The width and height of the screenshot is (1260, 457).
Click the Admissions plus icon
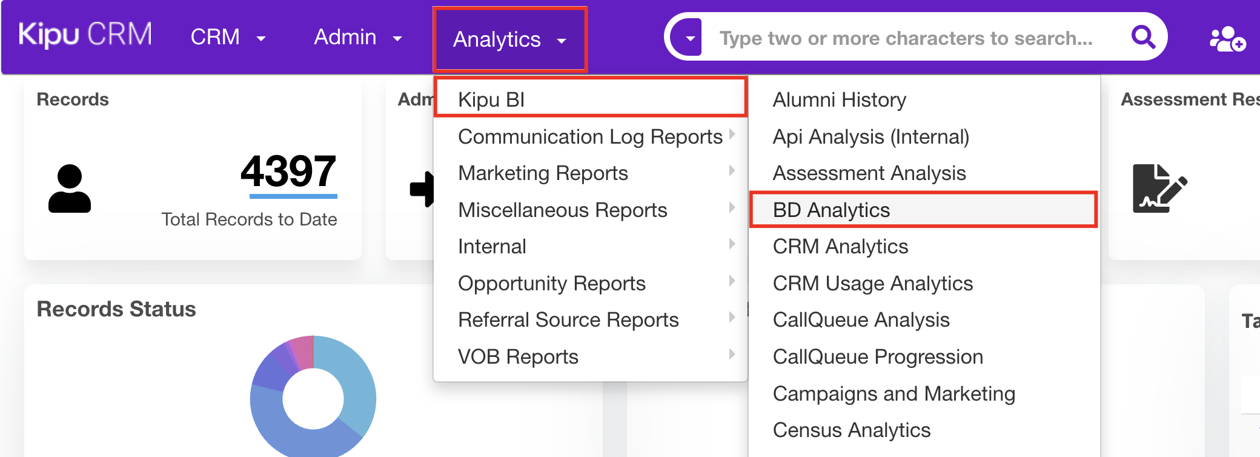[x=423, y=189]
